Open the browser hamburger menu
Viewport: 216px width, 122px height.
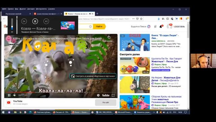[x=187, y=19]
